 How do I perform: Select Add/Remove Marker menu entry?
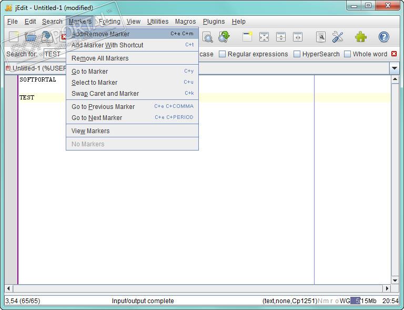[x=132, y=34]
